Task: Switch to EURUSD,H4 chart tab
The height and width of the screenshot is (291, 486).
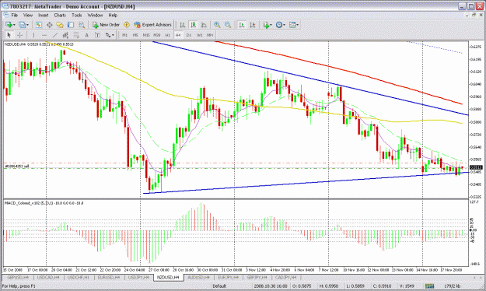Action: coord(109,277)
